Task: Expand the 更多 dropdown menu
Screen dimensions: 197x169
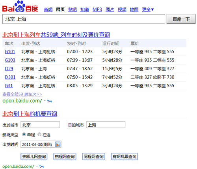Action: 148,9
